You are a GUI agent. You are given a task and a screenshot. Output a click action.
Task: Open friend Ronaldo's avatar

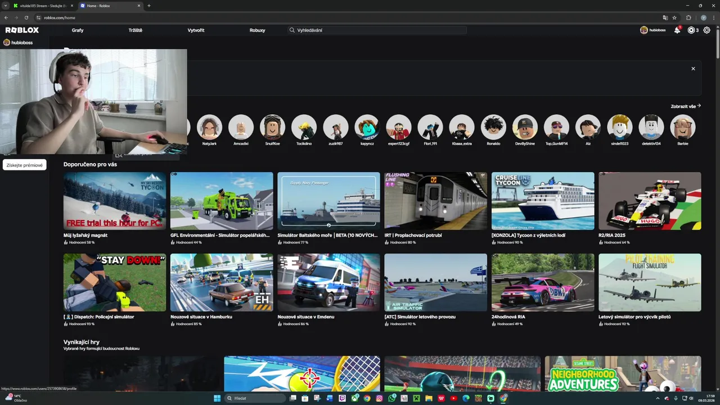point(493,127)
